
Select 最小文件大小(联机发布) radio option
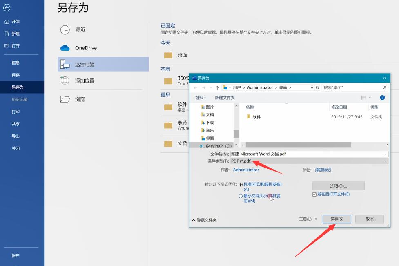coord(241,196)
